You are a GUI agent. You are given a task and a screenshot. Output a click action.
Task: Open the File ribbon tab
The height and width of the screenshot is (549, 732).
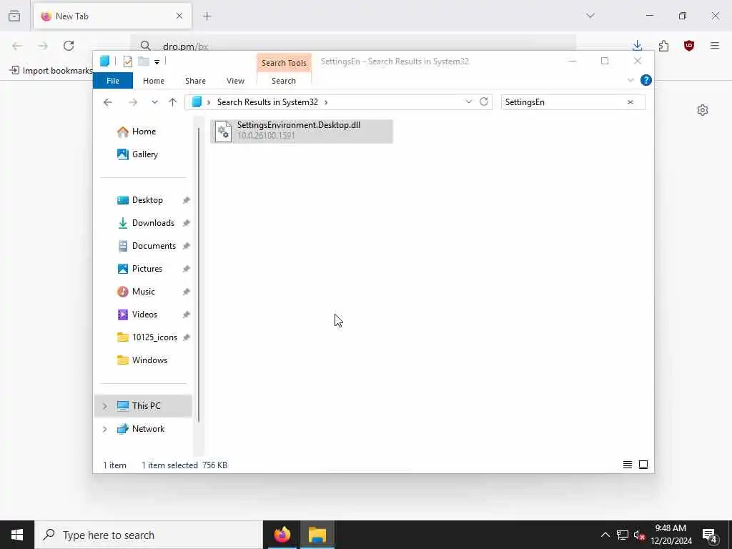click(x=112, y=81)
